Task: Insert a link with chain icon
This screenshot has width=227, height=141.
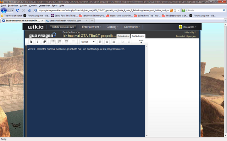Action: pos(44,42)
